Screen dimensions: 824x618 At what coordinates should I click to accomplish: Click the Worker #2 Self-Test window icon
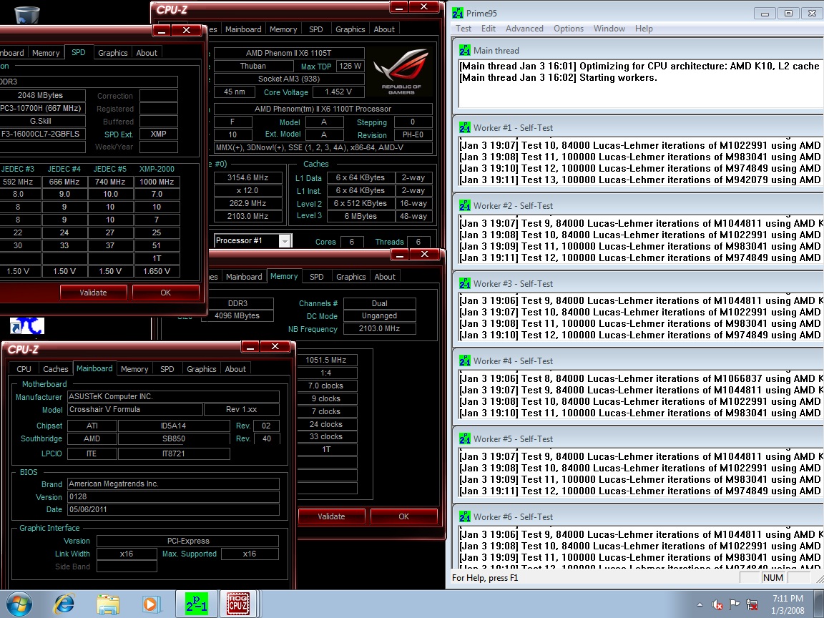pyautogui.click(x=464, y=205)
